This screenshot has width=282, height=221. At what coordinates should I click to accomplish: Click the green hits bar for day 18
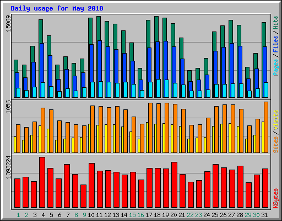click(x=156, y=29)
